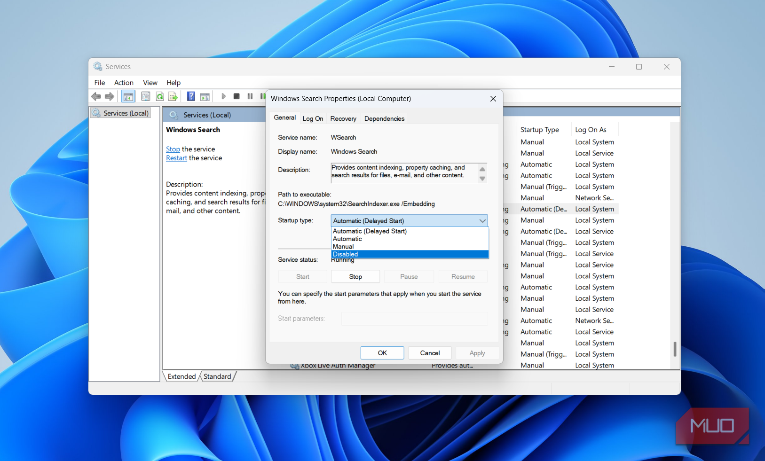
Task: Click the Forward arrow in Services toolbar
Action: pyautogui.click(x=110, y=96)
